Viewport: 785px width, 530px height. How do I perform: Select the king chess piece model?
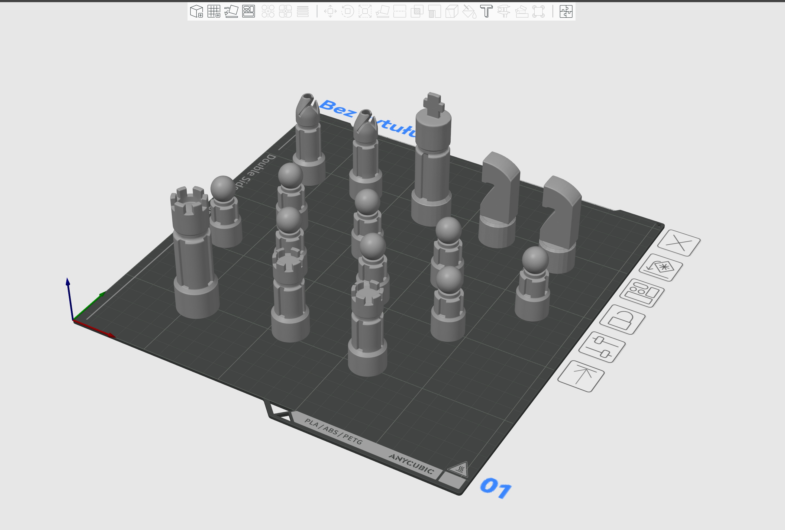[432, 159]
